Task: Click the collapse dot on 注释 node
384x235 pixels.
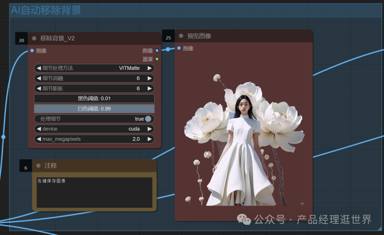Action: [38, 165]
